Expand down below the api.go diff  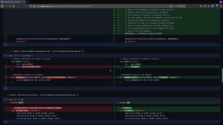(6, 89)
